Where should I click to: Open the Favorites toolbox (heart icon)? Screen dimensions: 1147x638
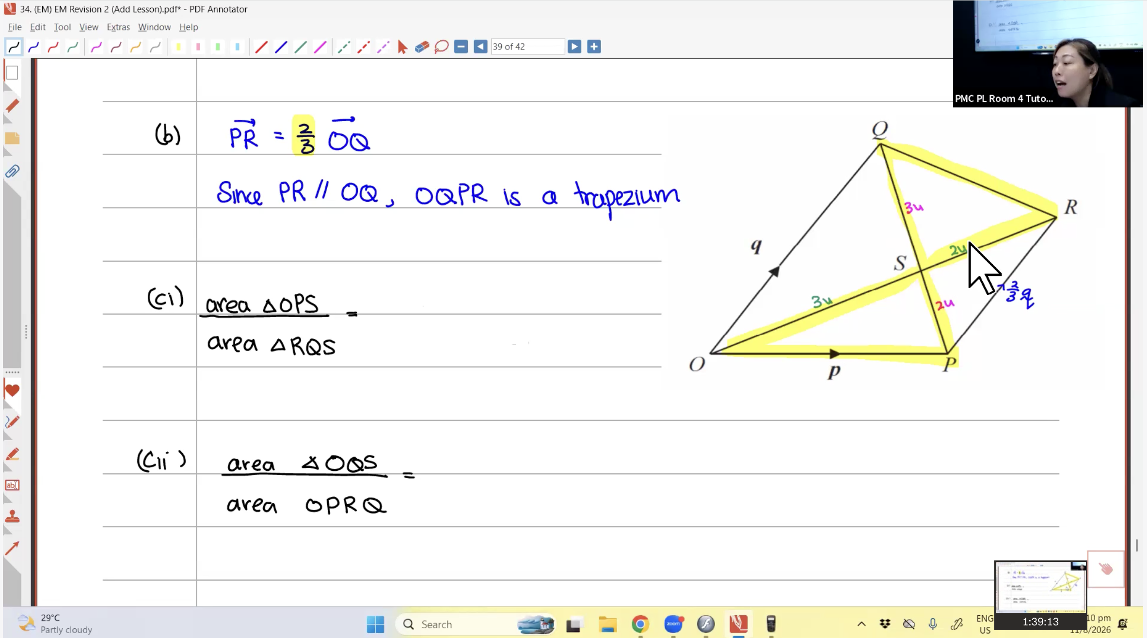click(12, 390)
